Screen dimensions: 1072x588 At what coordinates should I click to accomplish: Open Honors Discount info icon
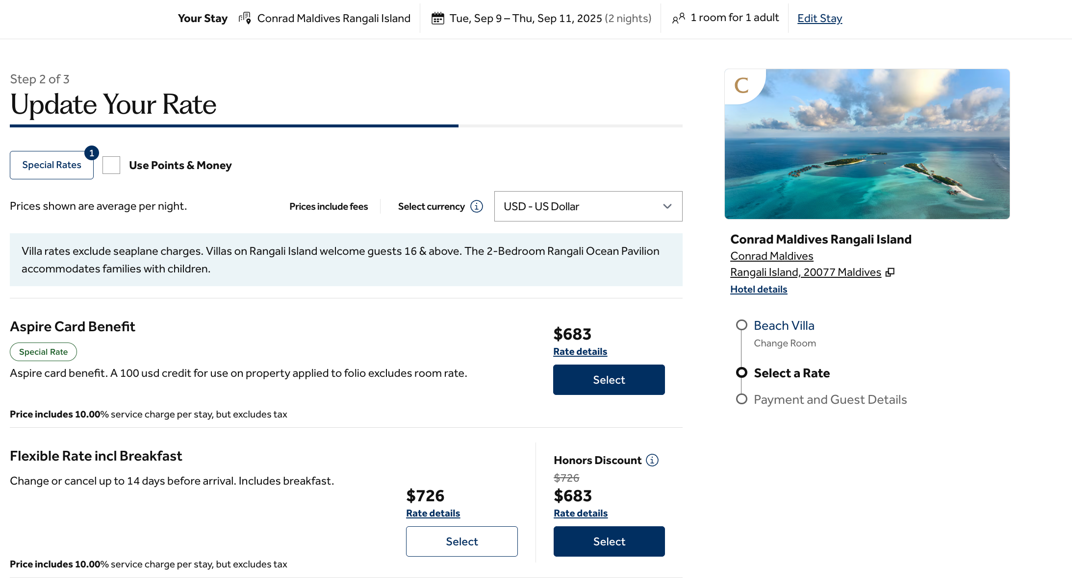652,460
